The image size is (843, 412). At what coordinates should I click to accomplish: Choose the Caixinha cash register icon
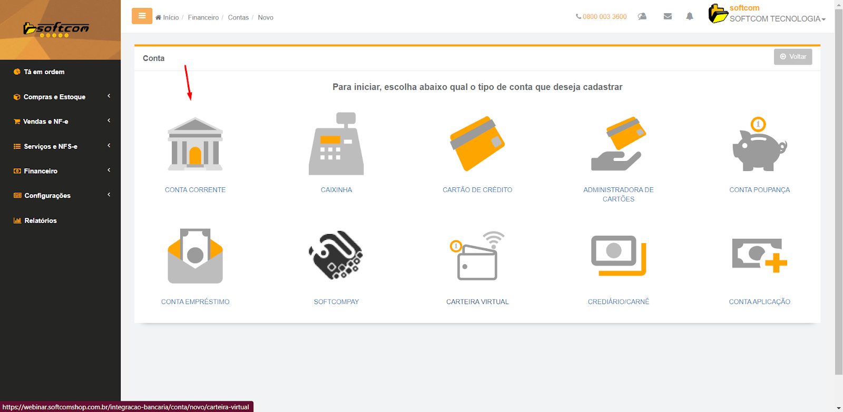click(336, 144)
